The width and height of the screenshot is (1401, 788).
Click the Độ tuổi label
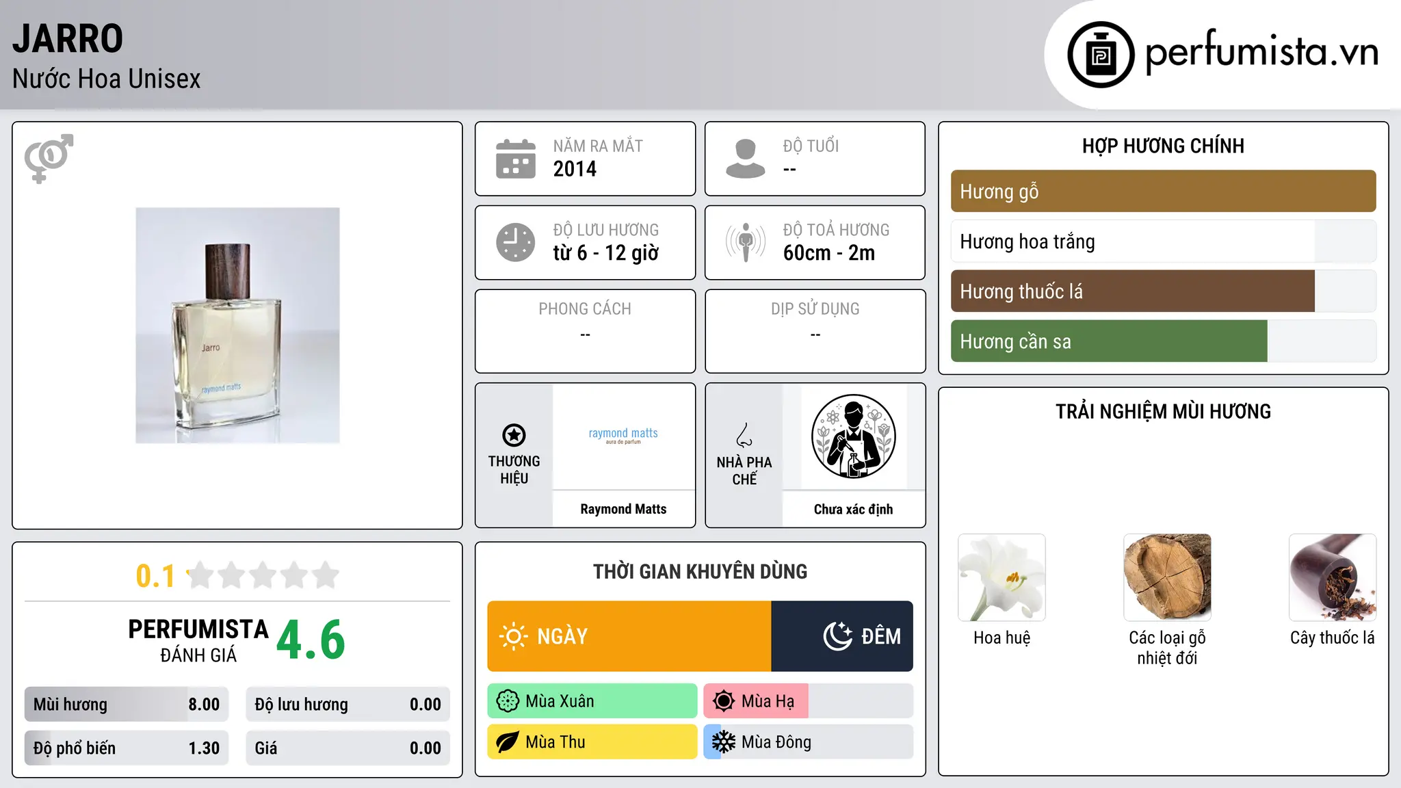coord(811,146)
